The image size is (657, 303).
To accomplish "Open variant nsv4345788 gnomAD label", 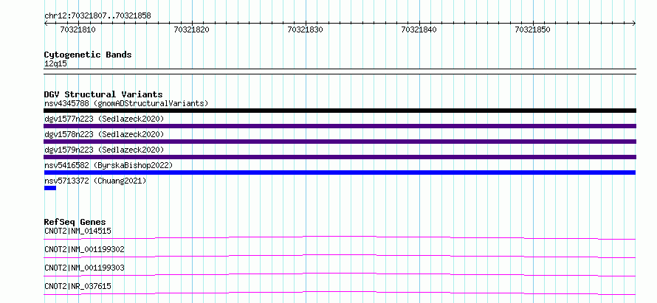I will tap(126, 103).
